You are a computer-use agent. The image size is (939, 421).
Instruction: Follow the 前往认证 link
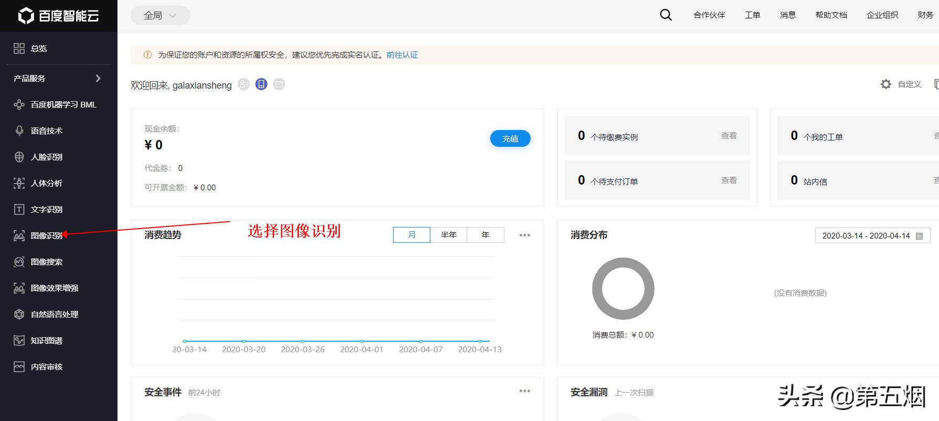402,55
